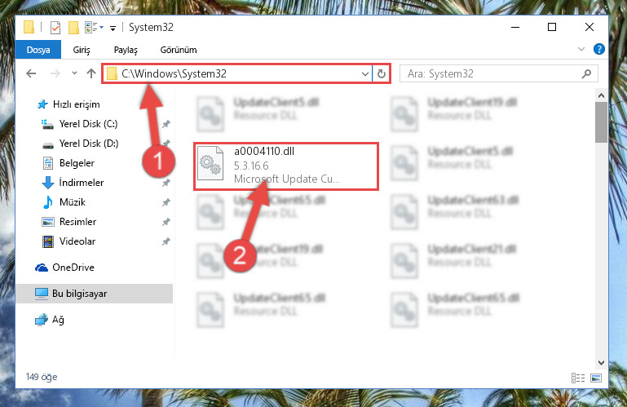
Task: Open Customize Quick Access Toolbar dropdown
Action: 113,28
